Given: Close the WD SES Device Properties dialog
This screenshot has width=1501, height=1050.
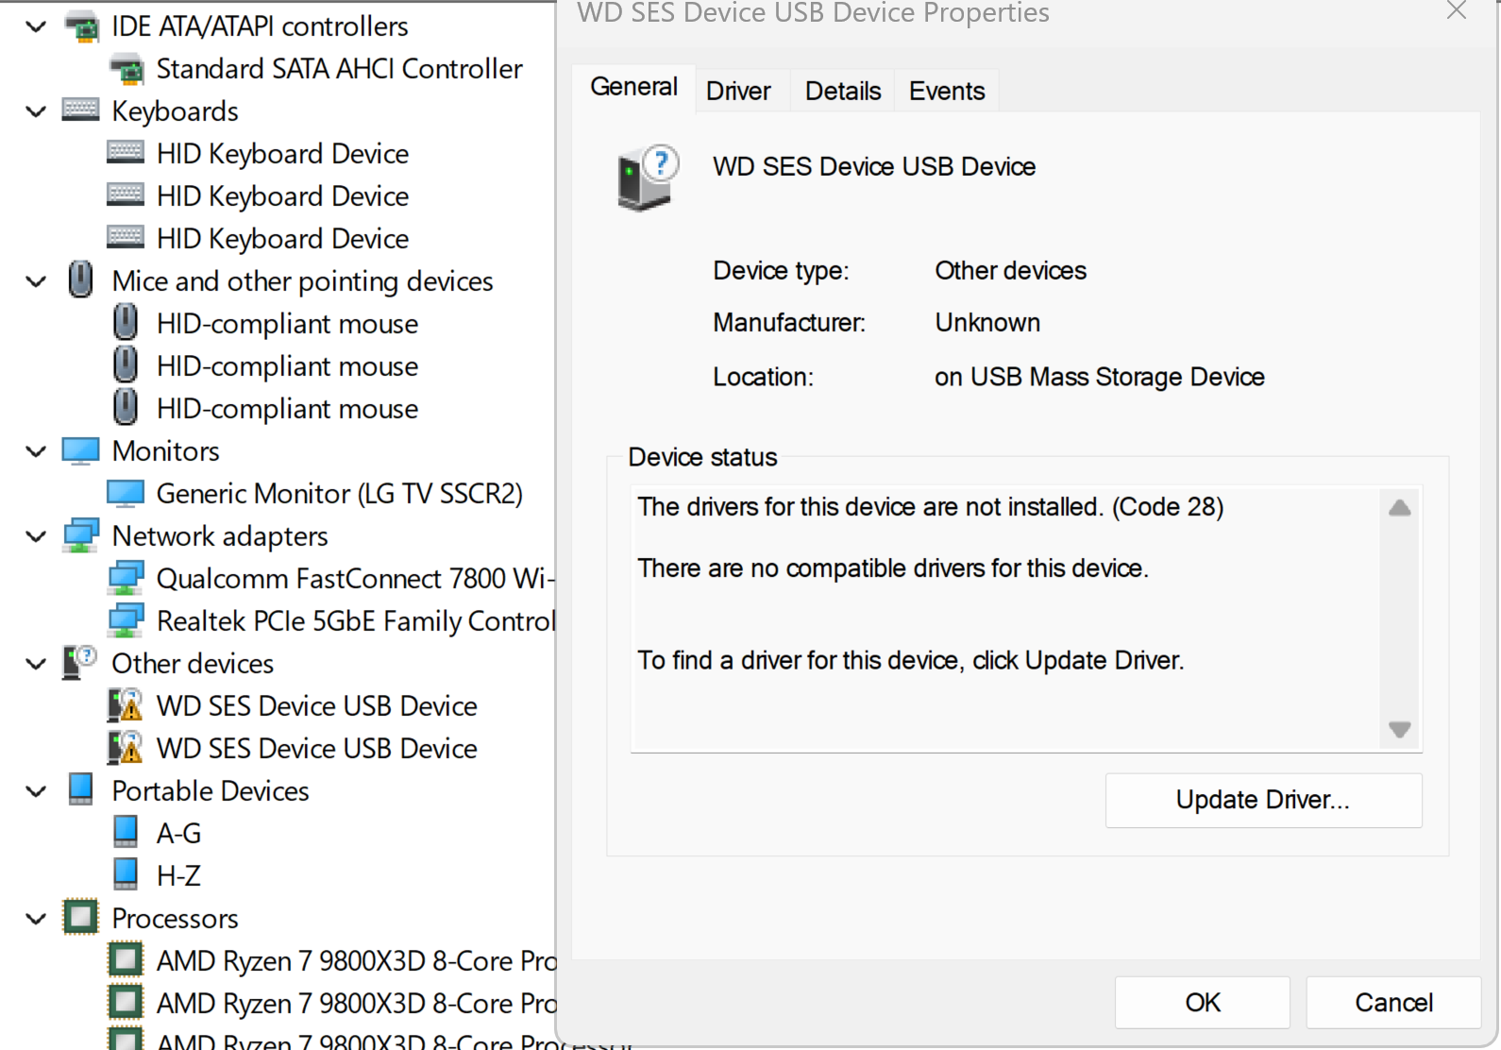Looking at the screenshot, I should (x=1457, y=11).
